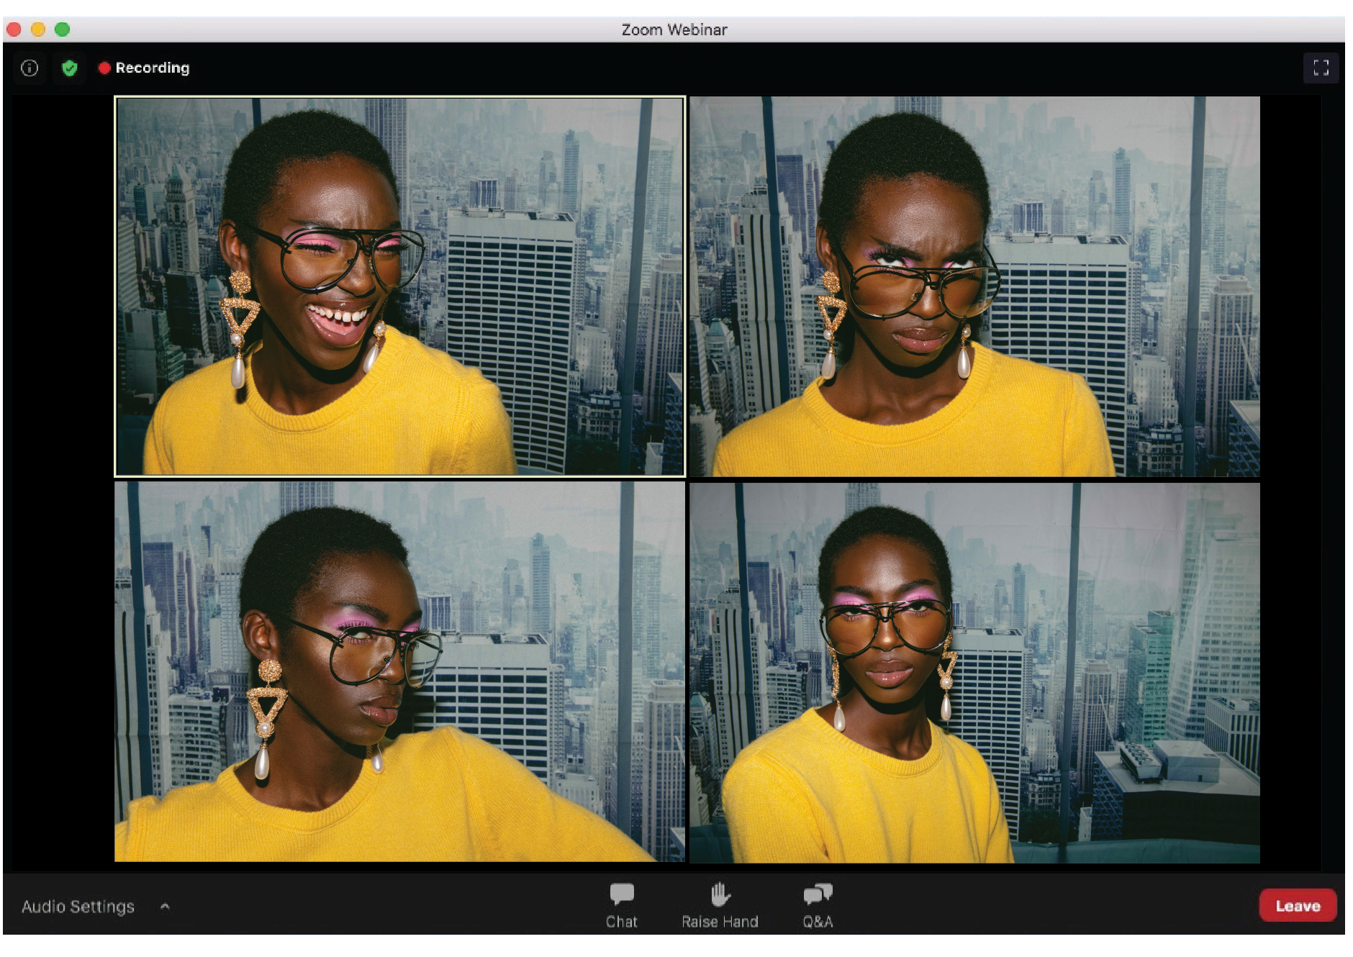
Task: Click the green encryption shield icon
Action: click(x=70, y=68)
